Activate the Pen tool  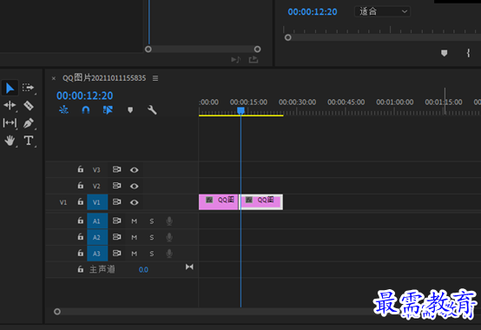tap(29, 123)
